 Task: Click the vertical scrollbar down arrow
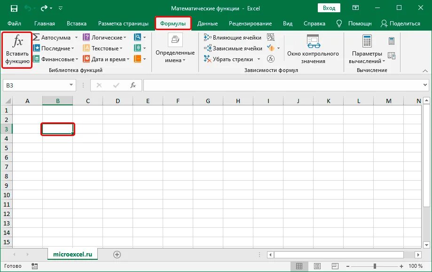coord(426,245)
